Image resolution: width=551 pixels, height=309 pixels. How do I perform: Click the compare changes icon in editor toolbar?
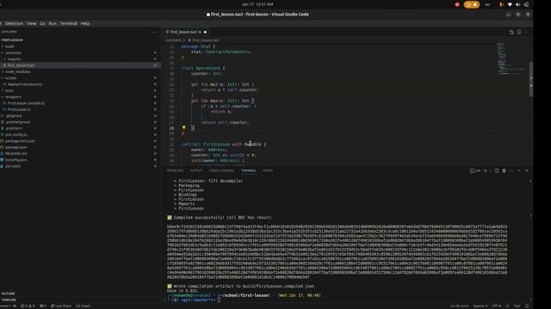point(511,32)
